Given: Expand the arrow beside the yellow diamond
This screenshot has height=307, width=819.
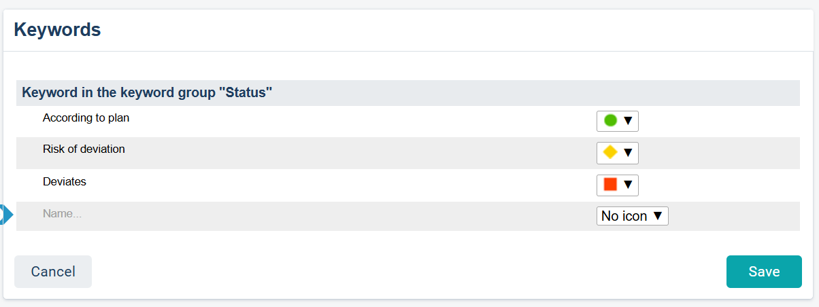Looking at the screenshot, I should [628, 153].
